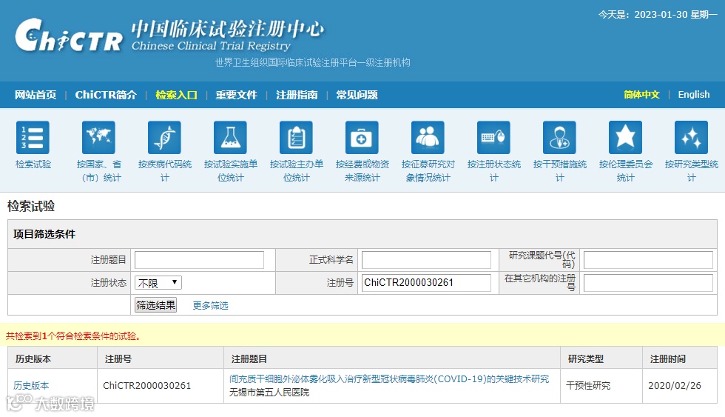Focus the 正式科学名 input field

coord(426,260)
